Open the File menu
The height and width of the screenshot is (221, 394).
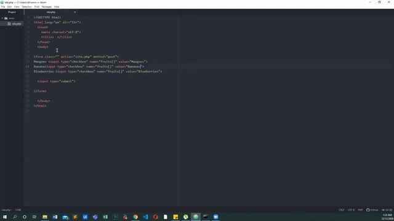(x=3, y=7)
